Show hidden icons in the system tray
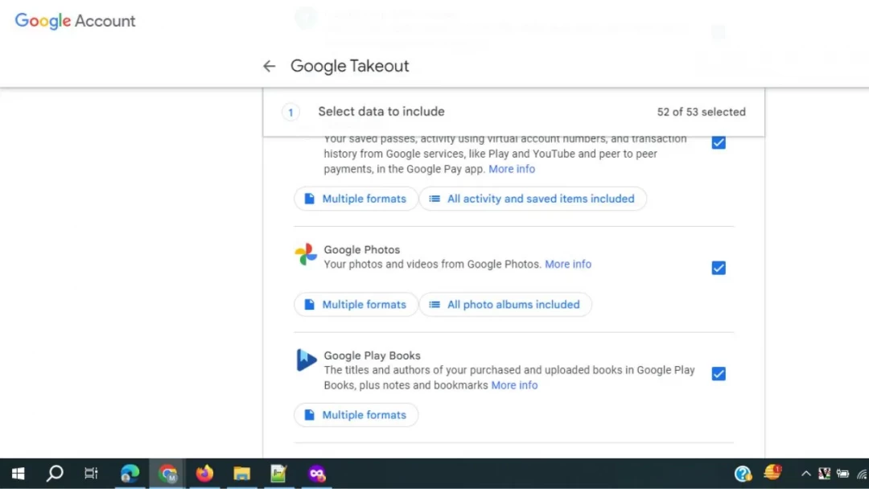The image size is (869, 489). (805, 473)
